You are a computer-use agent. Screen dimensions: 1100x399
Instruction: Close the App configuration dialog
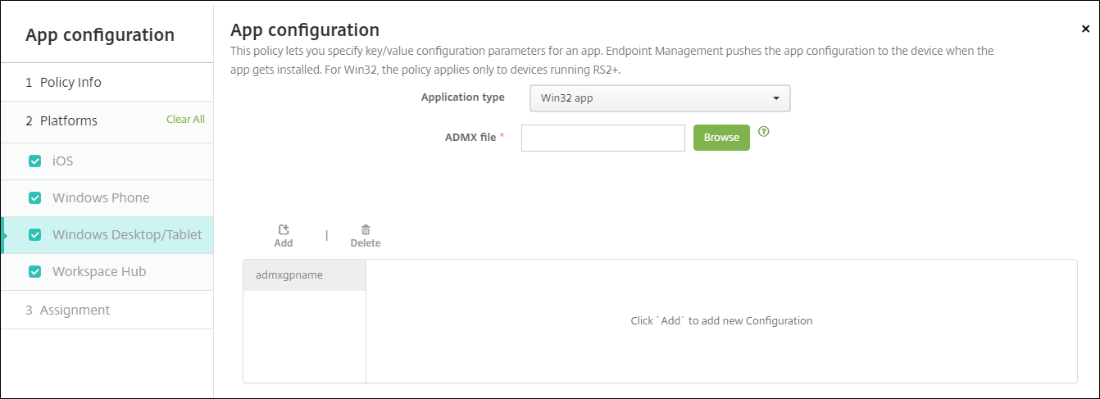click(1086, 29)
